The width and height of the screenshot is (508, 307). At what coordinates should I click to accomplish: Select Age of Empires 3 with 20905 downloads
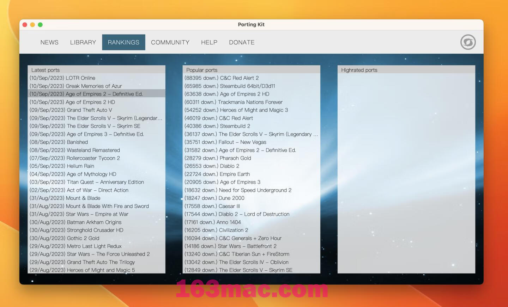252,182
